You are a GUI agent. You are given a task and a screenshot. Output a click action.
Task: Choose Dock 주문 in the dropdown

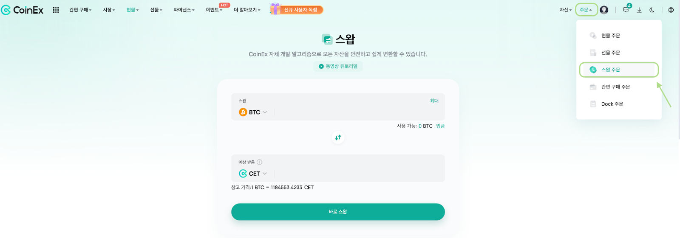[x=612, y=104]
